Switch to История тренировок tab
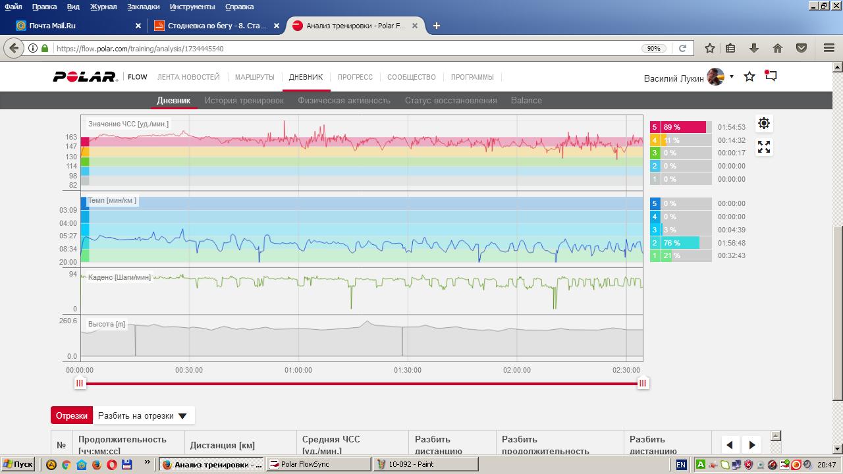 [244, 101]
